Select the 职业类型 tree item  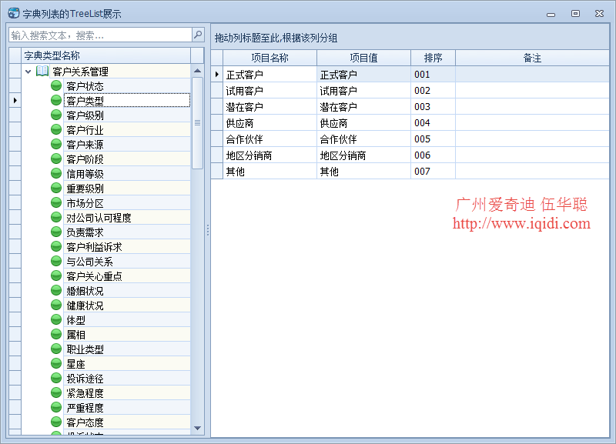(127, 349)
